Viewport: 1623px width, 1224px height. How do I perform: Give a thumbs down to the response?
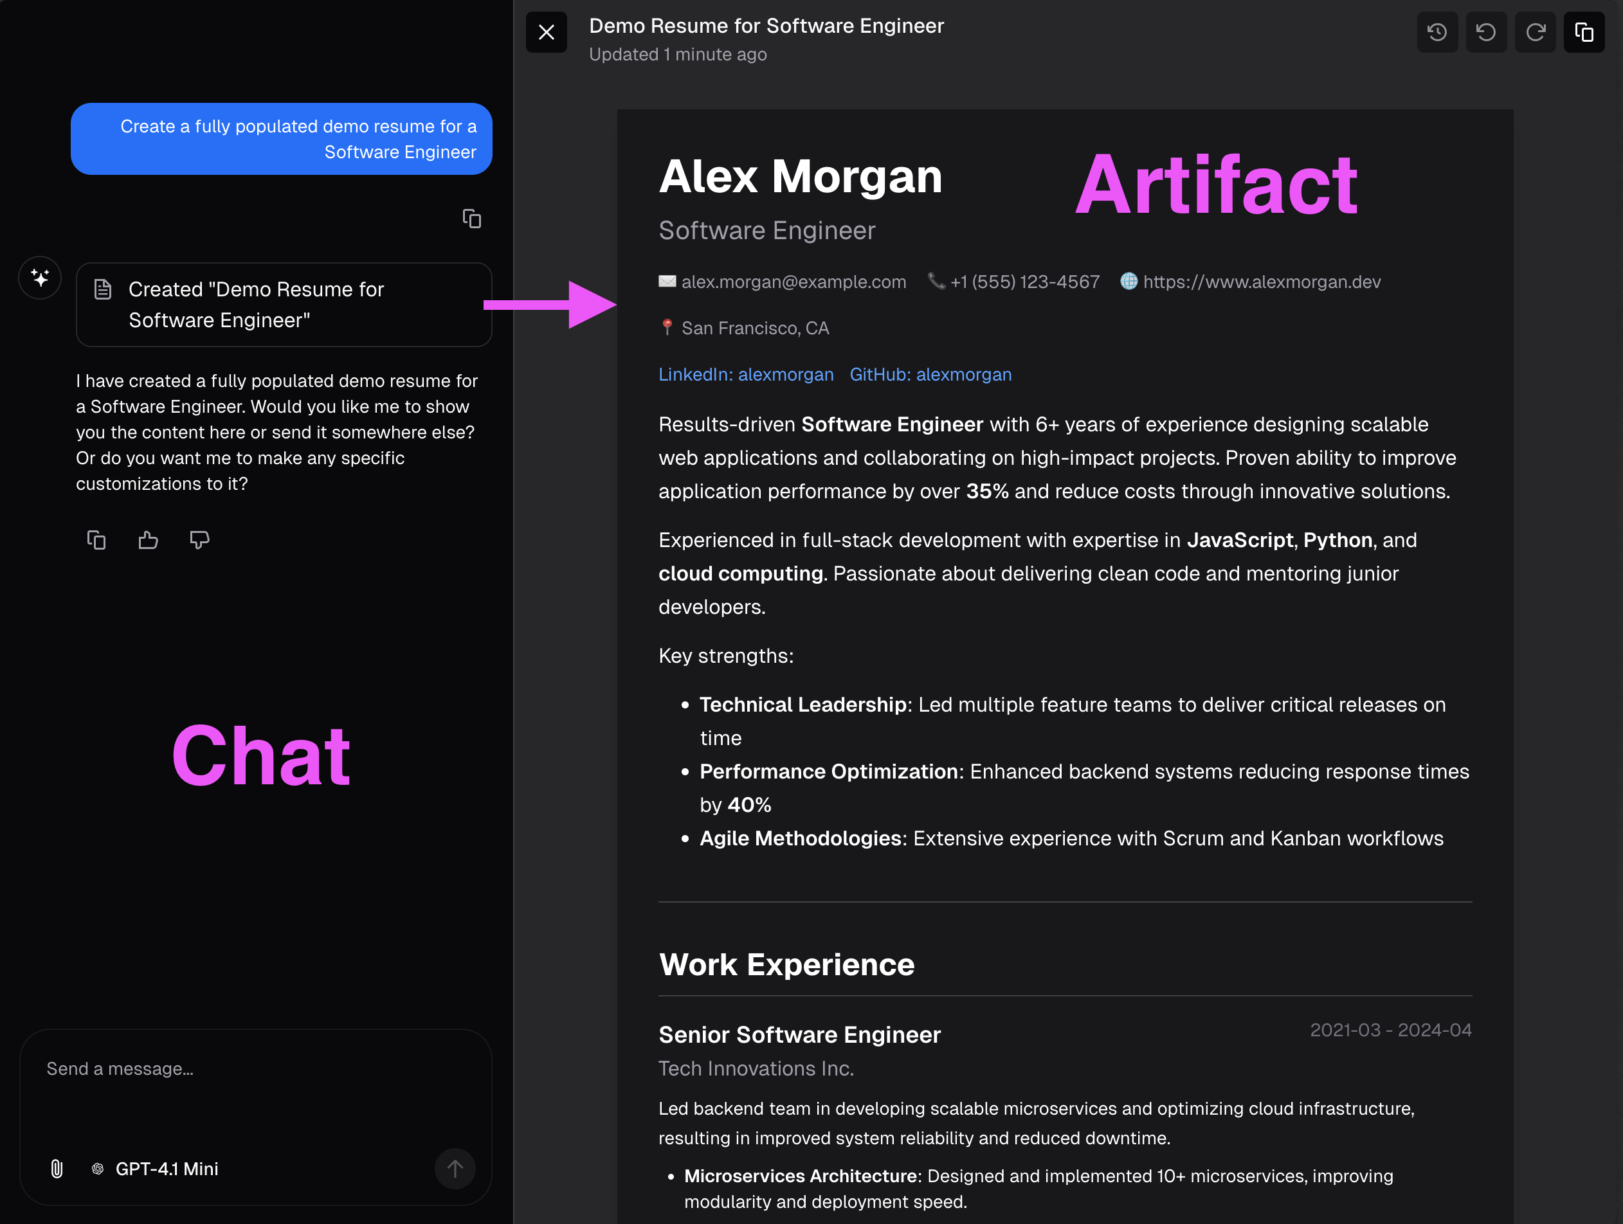199,540
